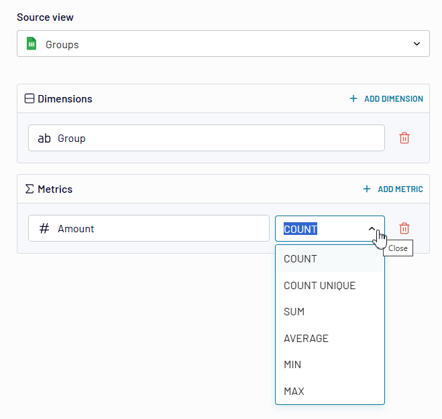Click the 'ab' text type icon

[44, 139]
